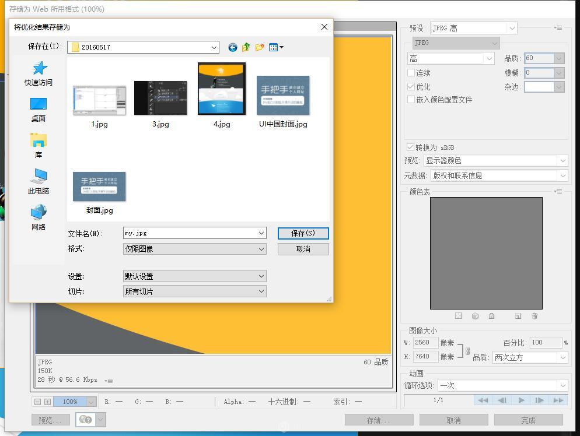Toggle the constrain proportions link icon
This screenshot has height=436, width=580.
[x=467, y=350]
